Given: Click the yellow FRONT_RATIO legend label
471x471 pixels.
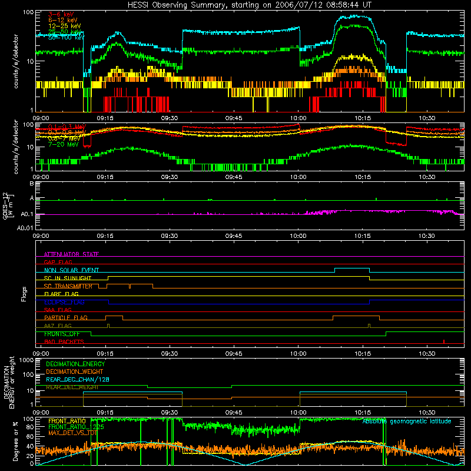Looking at the screenshot, I should pyautogui.click(x=67, y=421).
